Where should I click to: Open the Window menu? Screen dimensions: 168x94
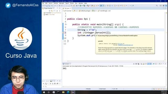tap(81, 3)
